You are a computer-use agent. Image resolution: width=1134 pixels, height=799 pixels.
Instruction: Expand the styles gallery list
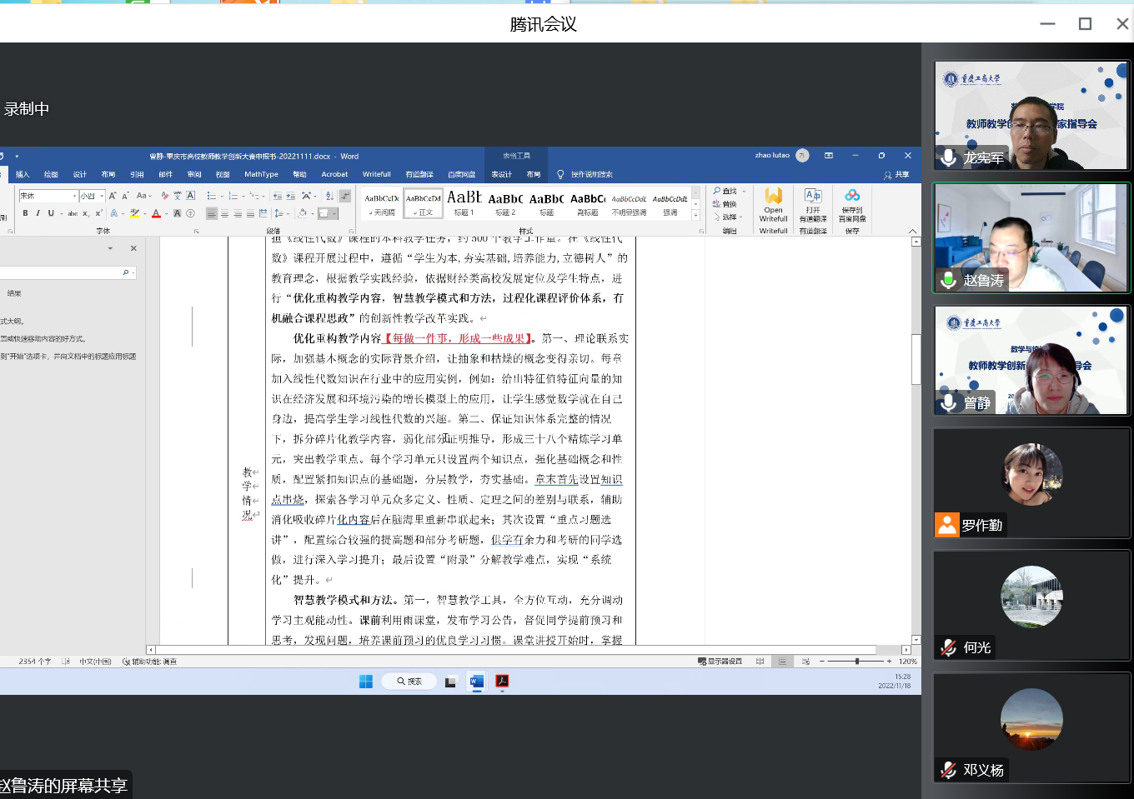(696, 216)
